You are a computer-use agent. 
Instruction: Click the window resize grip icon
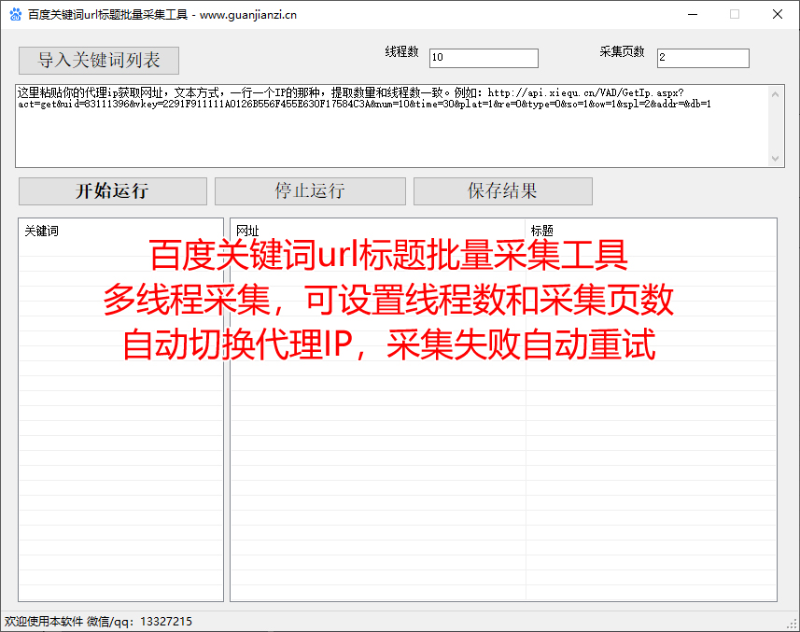click(792, 624)
